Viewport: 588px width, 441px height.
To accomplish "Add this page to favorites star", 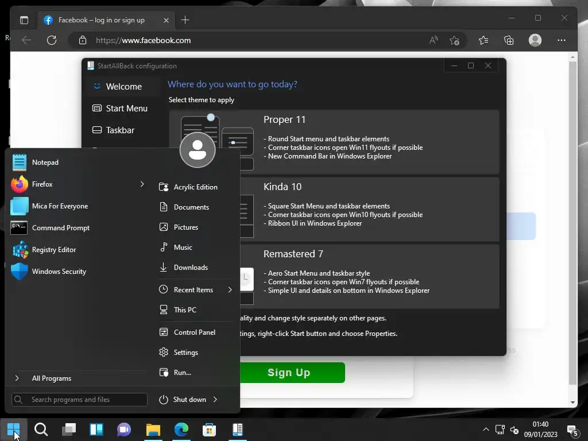I will click(x=455, y=40).
